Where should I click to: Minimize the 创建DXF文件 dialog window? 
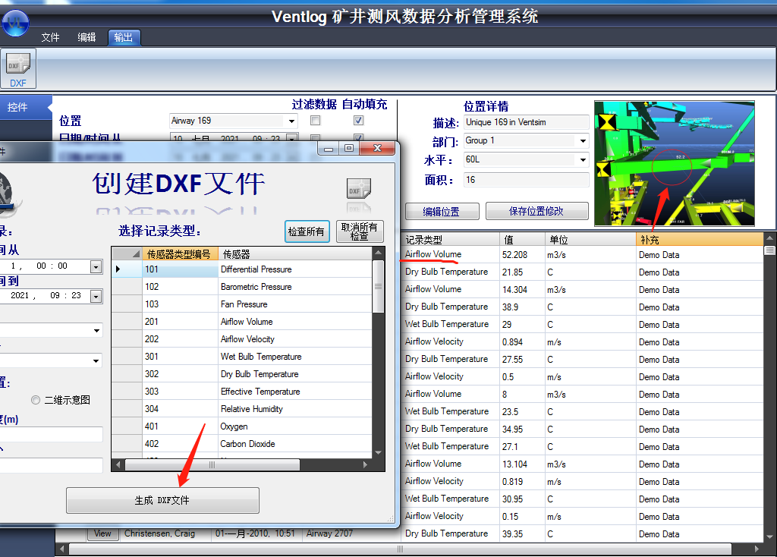point(329,149)
